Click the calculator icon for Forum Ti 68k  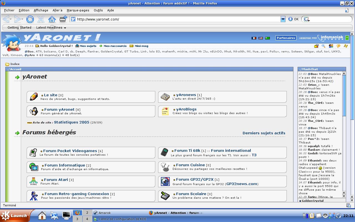(x=164, y=152)
